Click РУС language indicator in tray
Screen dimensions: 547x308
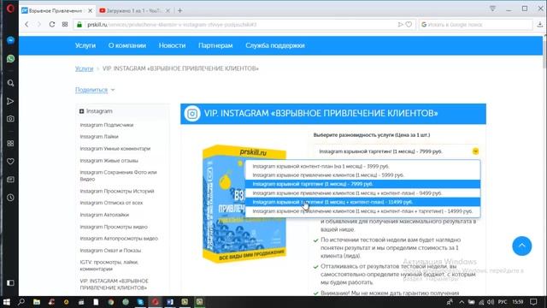[503, 302]
